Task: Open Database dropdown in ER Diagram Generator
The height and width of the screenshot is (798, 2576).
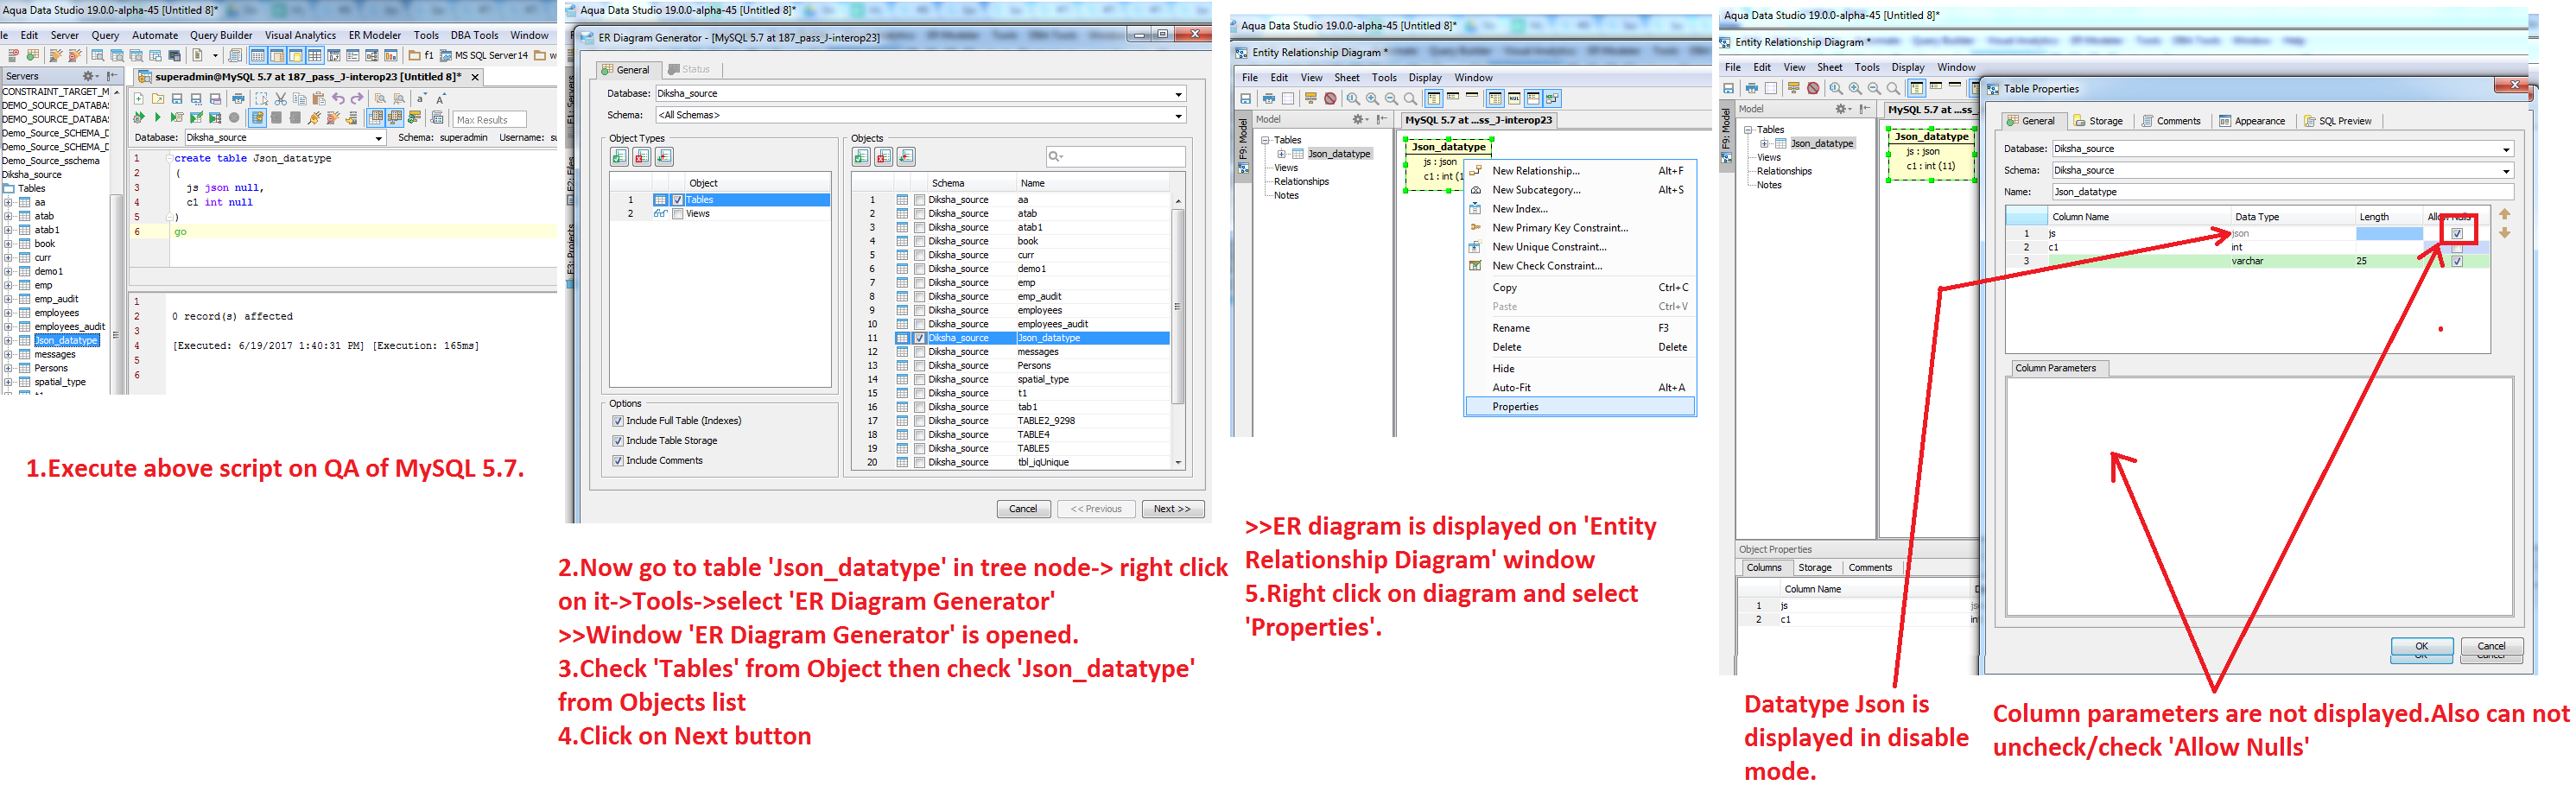Action: pyautogui.click(x=1179, y=94)
